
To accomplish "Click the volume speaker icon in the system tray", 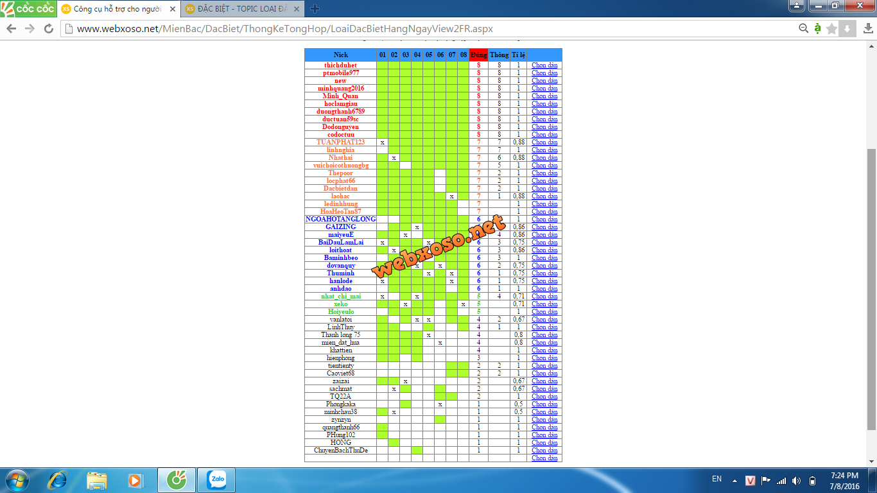I will [796, 480].
